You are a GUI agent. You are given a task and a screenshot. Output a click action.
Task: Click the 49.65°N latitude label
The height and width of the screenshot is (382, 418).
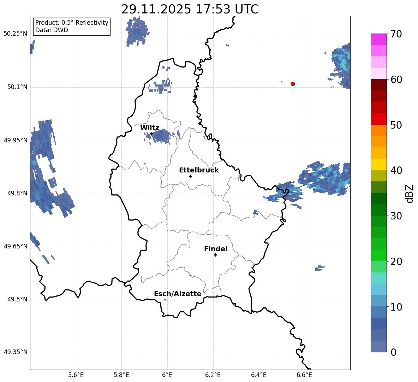(16, 246)
